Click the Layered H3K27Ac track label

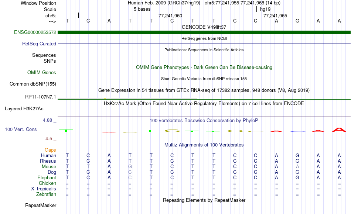(x=24, y=109)
